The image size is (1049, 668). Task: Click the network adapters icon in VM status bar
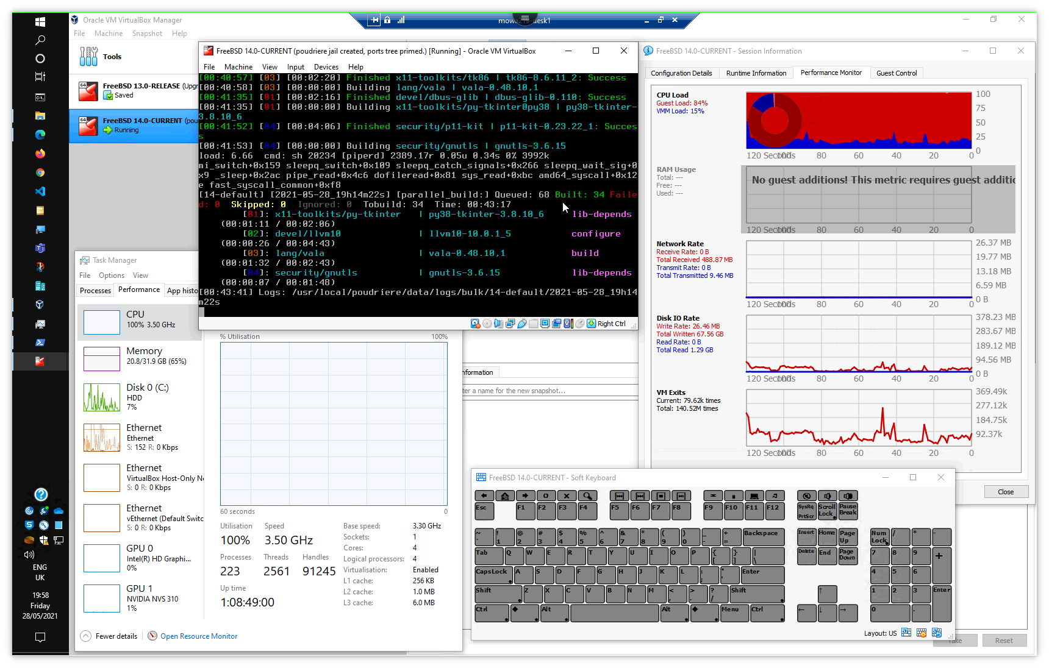pos(510,324)
